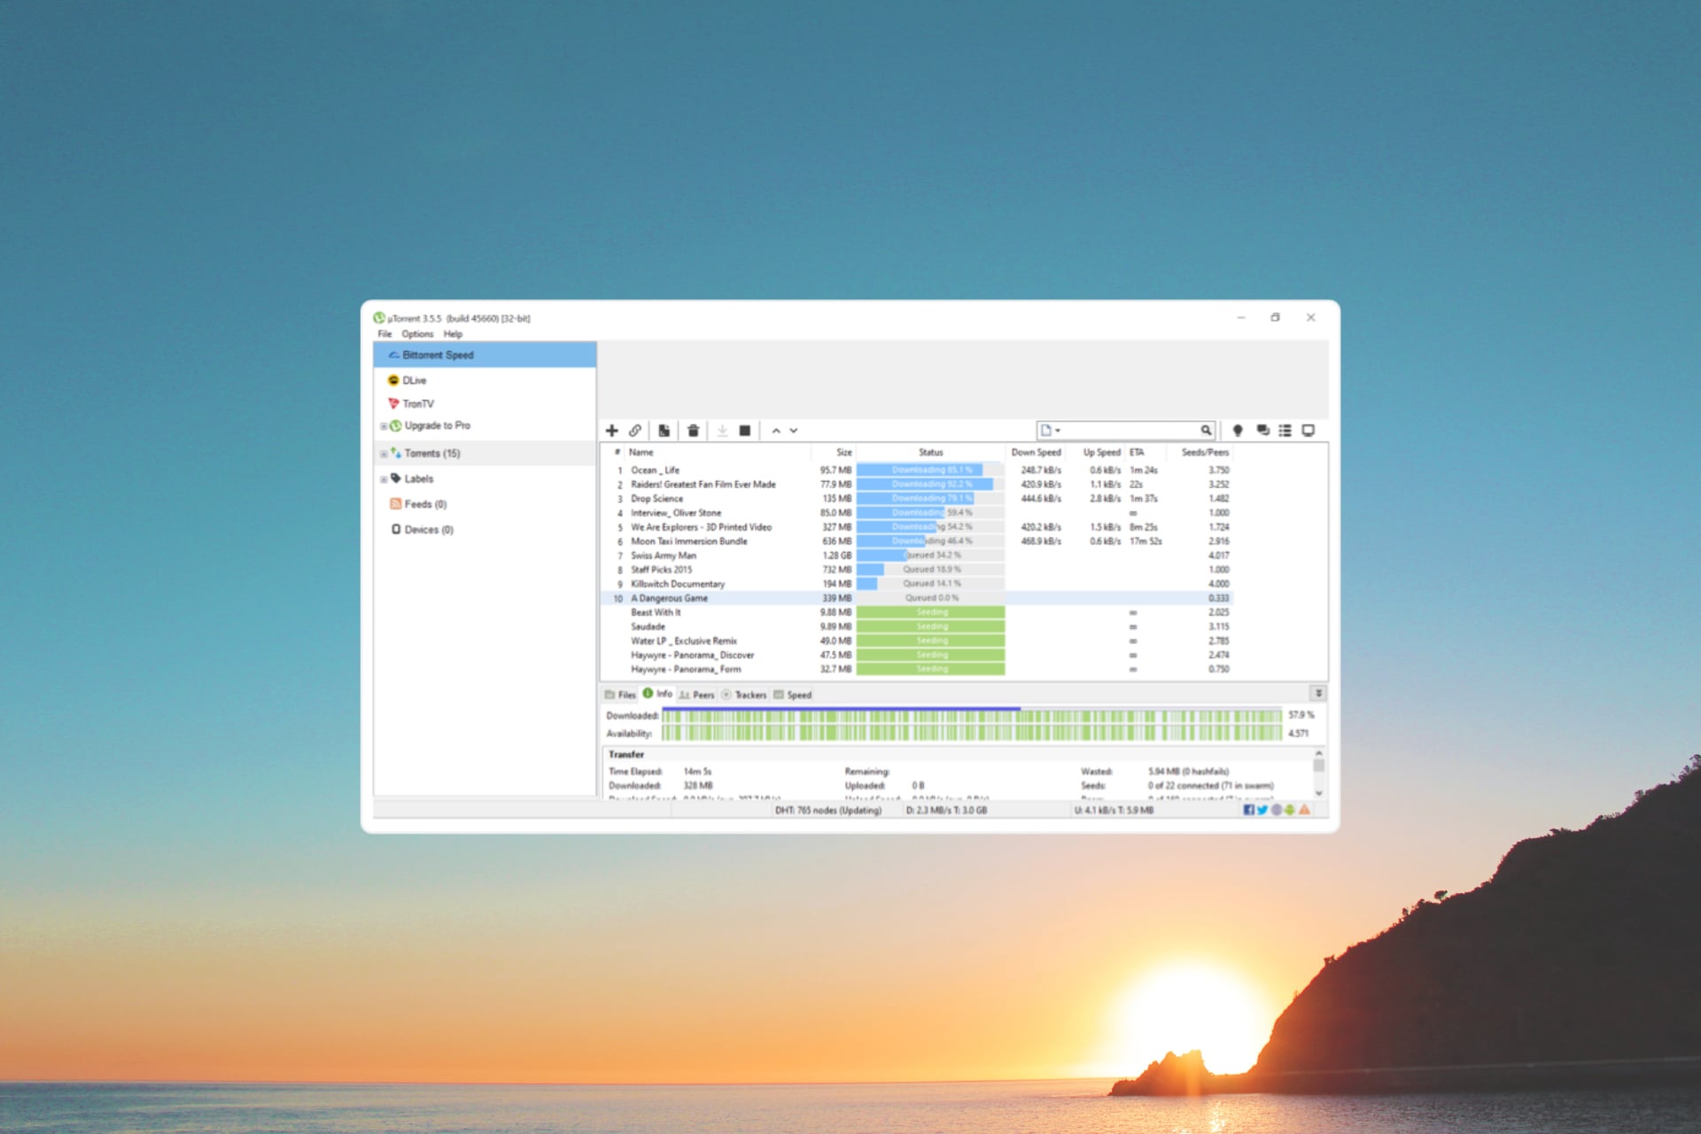Click the Add Torrent plus icon
This screenshot has height=1134, width=1701.
coord(611,431)
